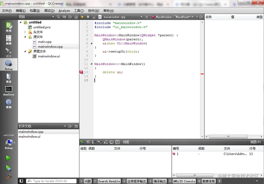Screen dimensions: 264x184
Task: Open the Welcome mode in the sidebar
Action: click(x=8, y=25)
